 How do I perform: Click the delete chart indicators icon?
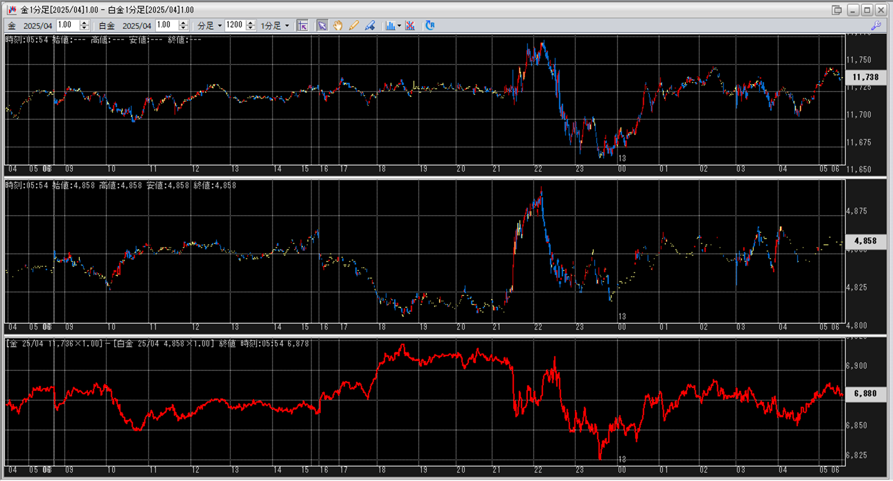[x=410, y=25]
